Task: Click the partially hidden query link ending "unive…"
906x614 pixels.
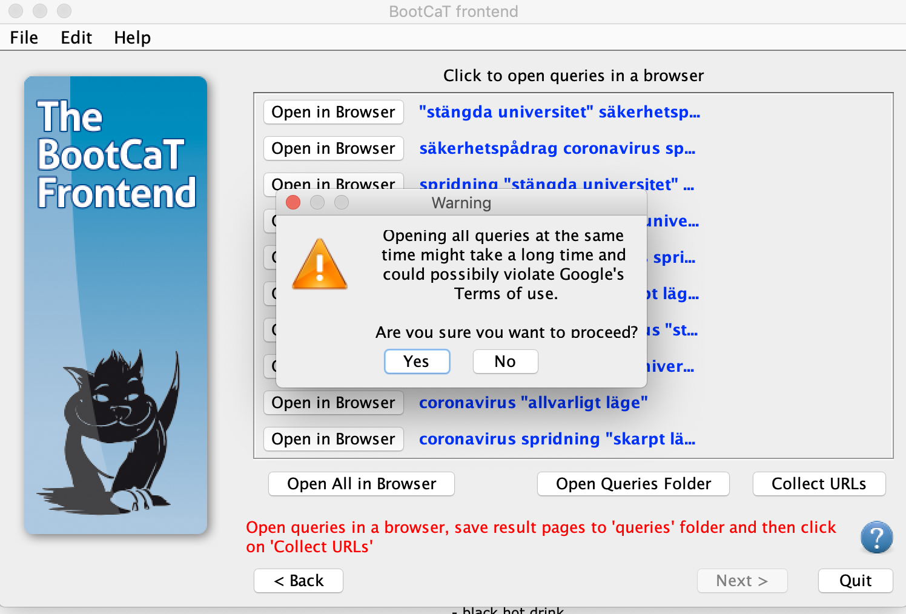Action: [x=673, y=221]
